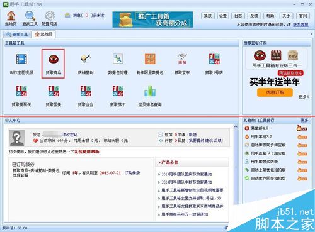Click the 联系客服 link
Image resolution: width=315 pixels, height=232 pixels.
tap(301, 25)
